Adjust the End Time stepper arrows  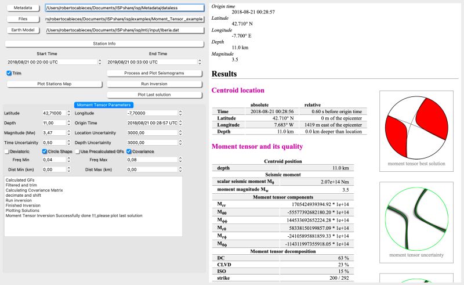point(200,62)
